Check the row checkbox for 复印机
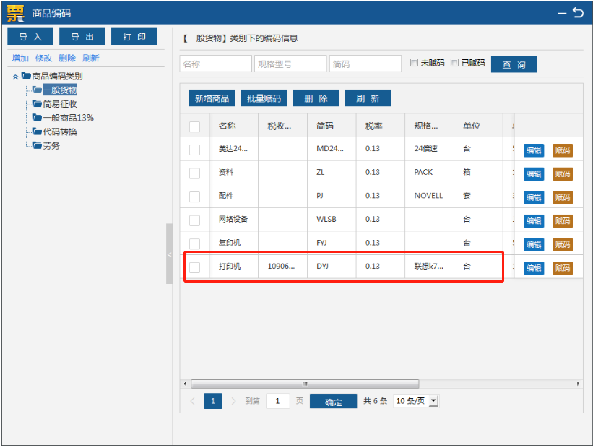The height and width of the screenshot is (448, 593). click(195, 244)
